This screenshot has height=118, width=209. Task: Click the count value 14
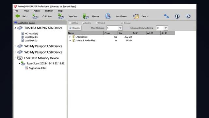click(116, 40)
